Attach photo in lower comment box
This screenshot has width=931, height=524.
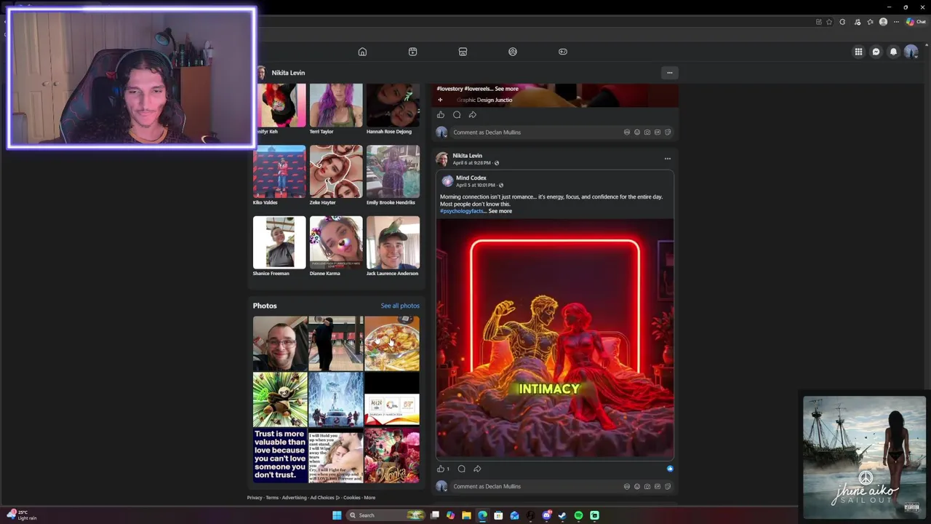647,486
